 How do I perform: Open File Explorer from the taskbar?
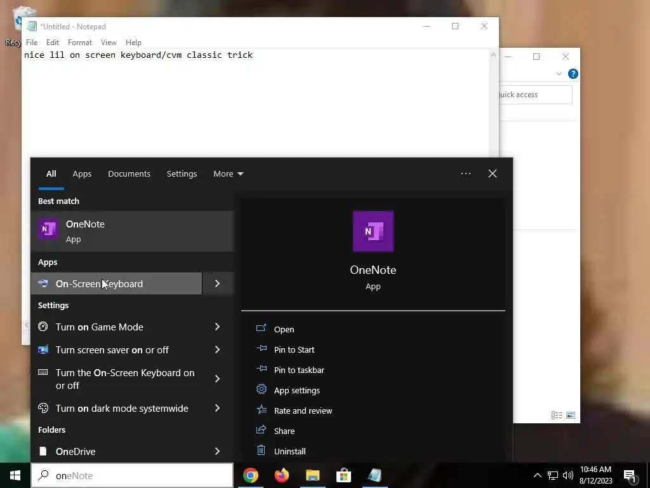312,475
